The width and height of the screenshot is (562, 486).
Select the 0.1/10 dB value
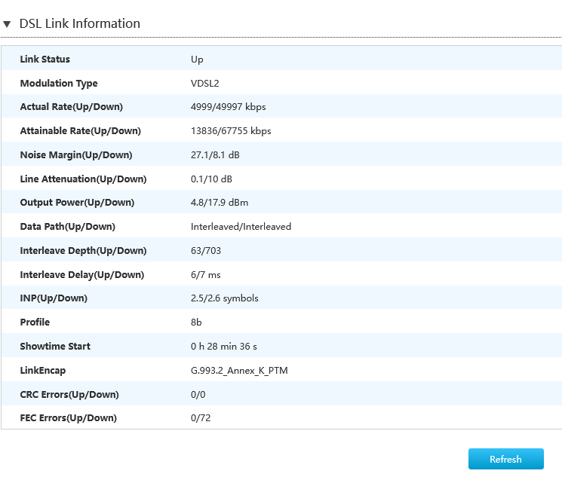(x=211, y=179)
